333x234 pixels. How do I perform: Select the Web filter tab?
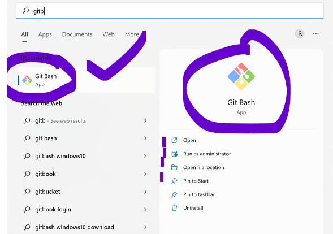click(109, 34)
